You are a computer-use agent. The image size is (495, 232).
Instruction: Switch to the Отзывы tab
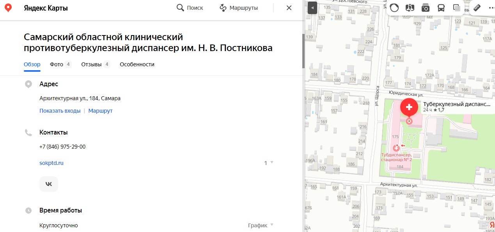click(x=96, y=64)
